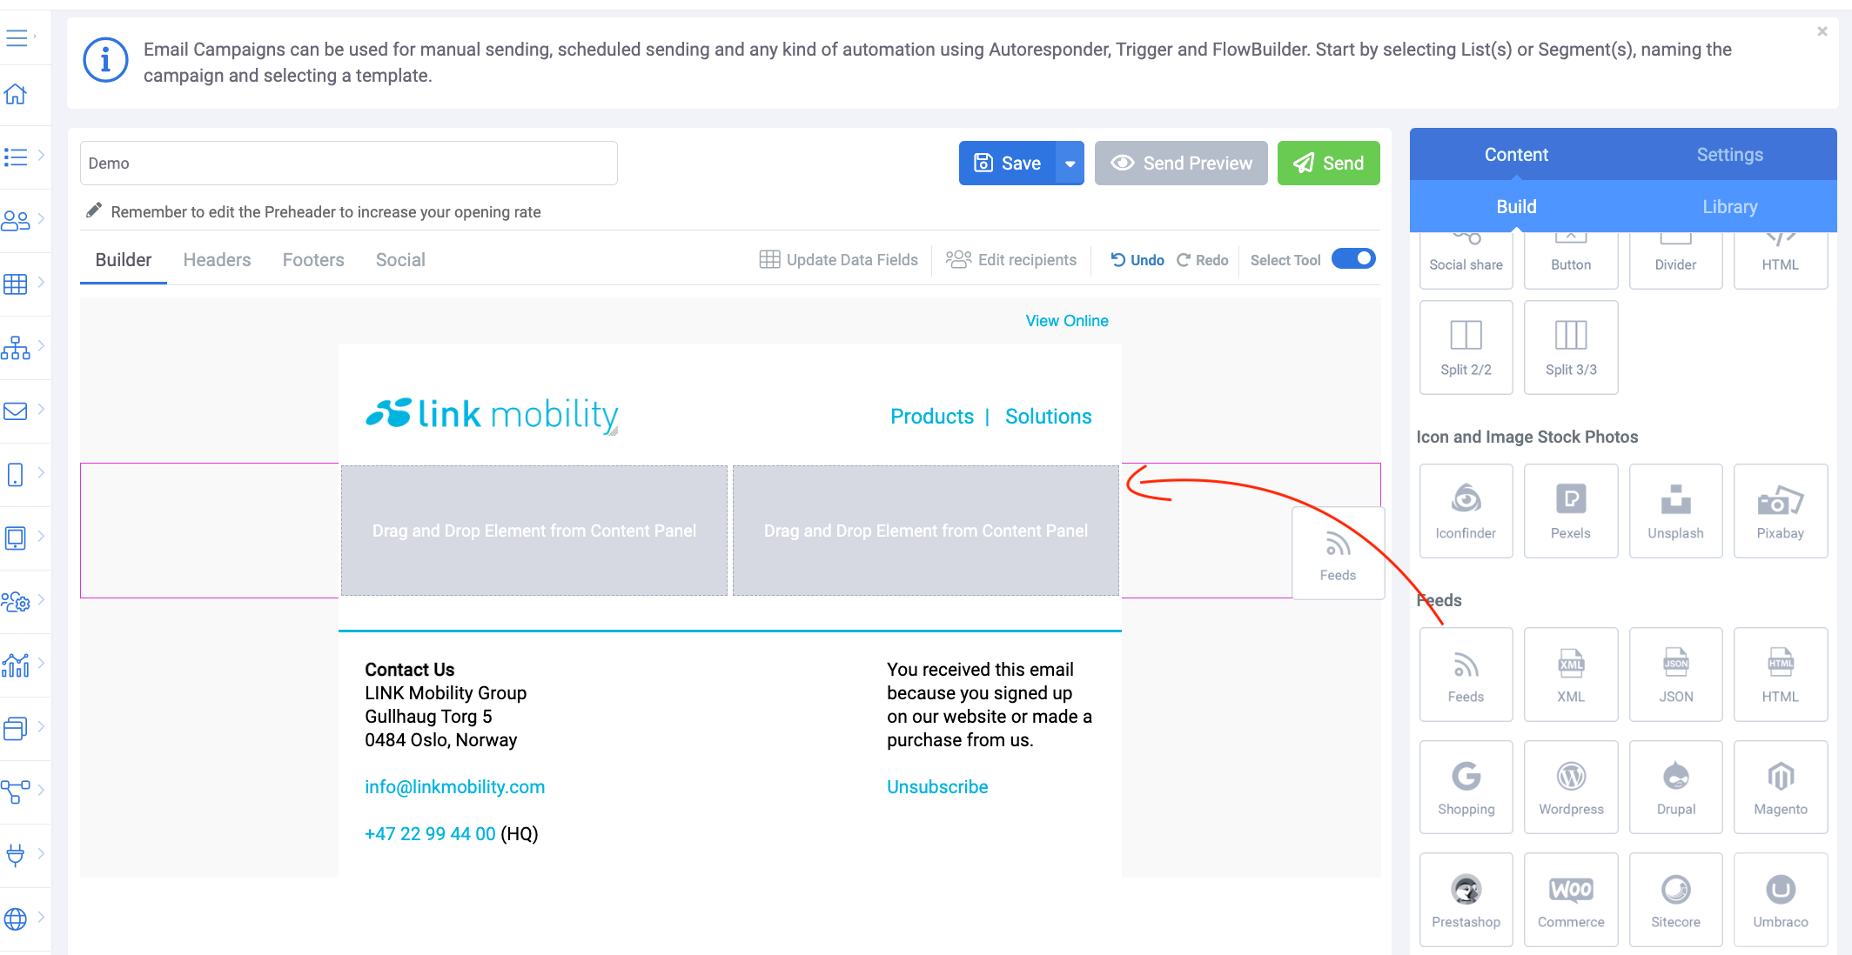The width and height of the screenshot is (1852, 955).
Task: Switch to the Library sub-tab
Action: pyautogui.click(x=1729, y=207)
